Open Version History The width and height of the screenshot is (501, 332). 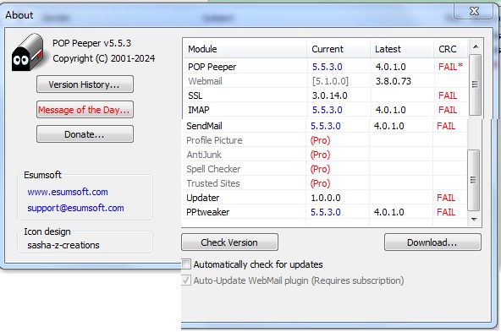(x=85, y=84)
